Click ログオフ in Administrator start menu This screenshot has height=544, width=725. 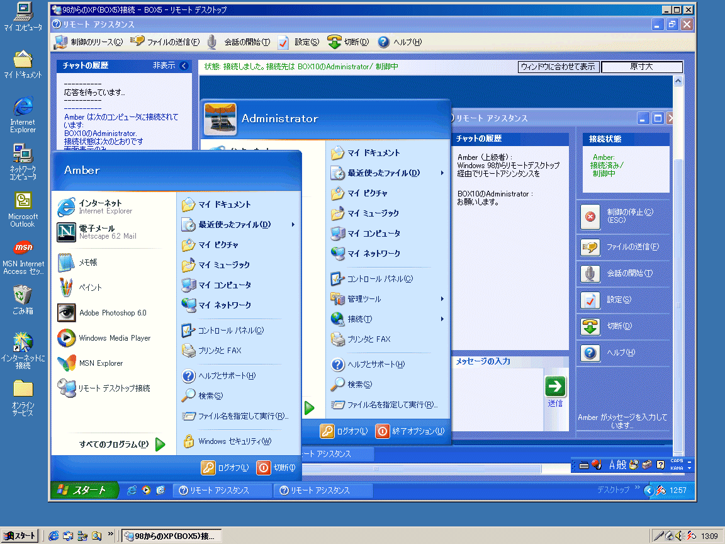point(344,431)
